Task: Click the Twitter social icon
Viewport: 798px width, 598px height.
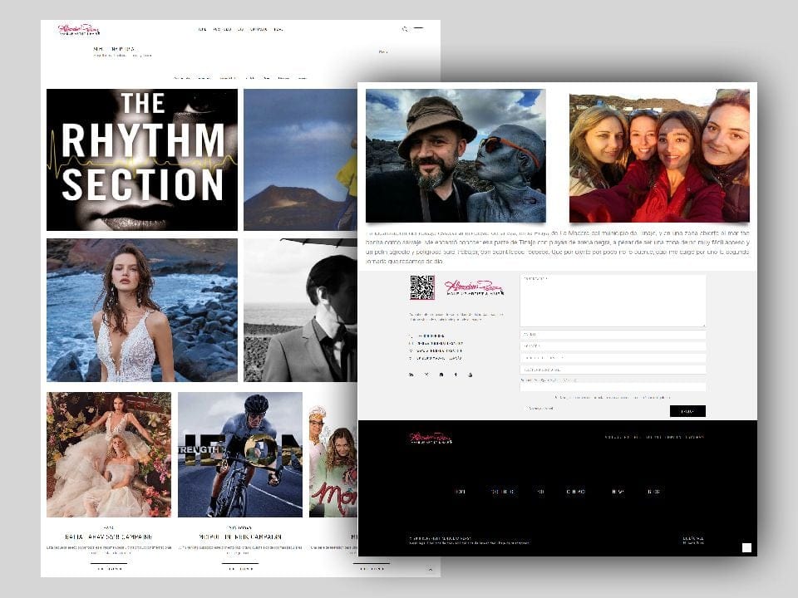Action: point(426,375)
